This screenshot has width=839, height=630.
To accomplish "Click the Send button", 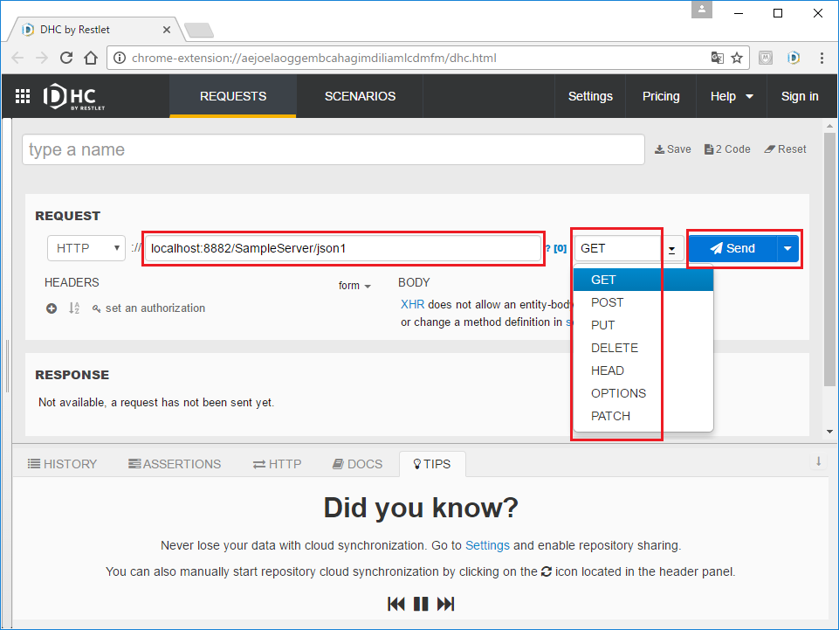I will pyautogui.click(x=732, y=248).
